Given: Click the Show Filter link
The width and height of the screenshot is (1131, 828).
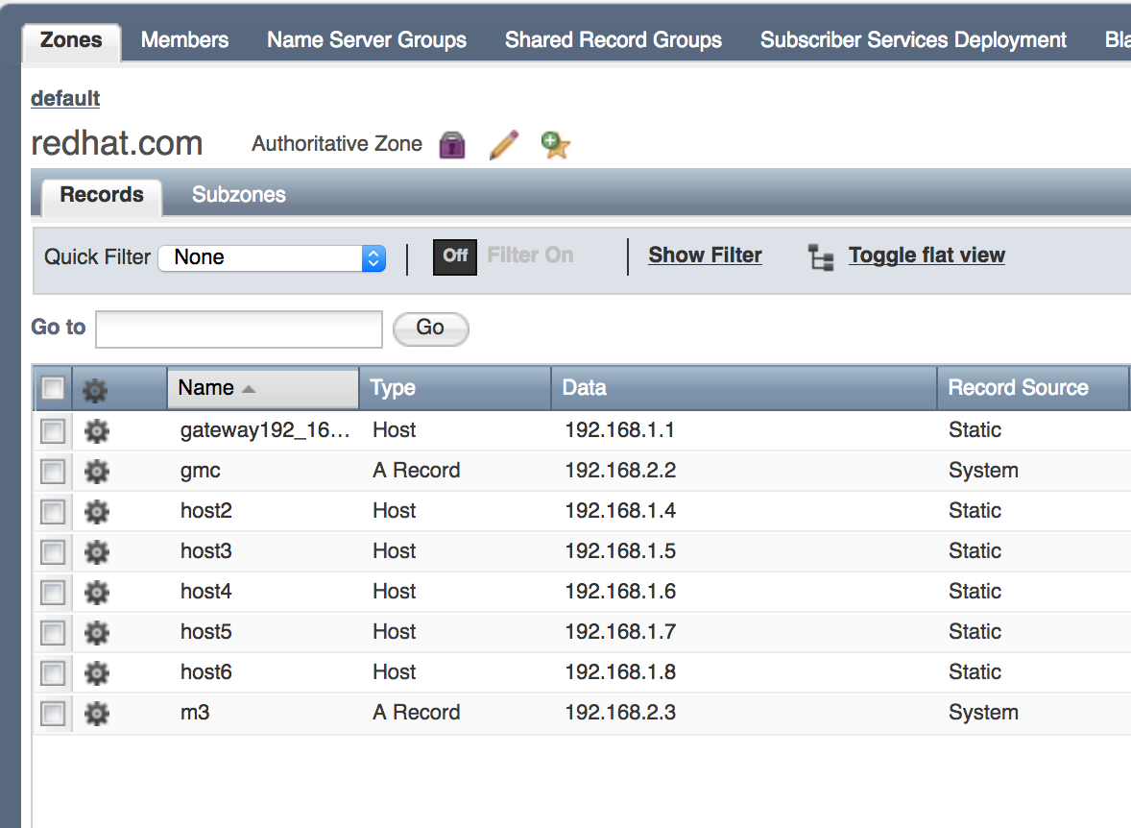Looking at the screenshot, I should tap(705, 255).
